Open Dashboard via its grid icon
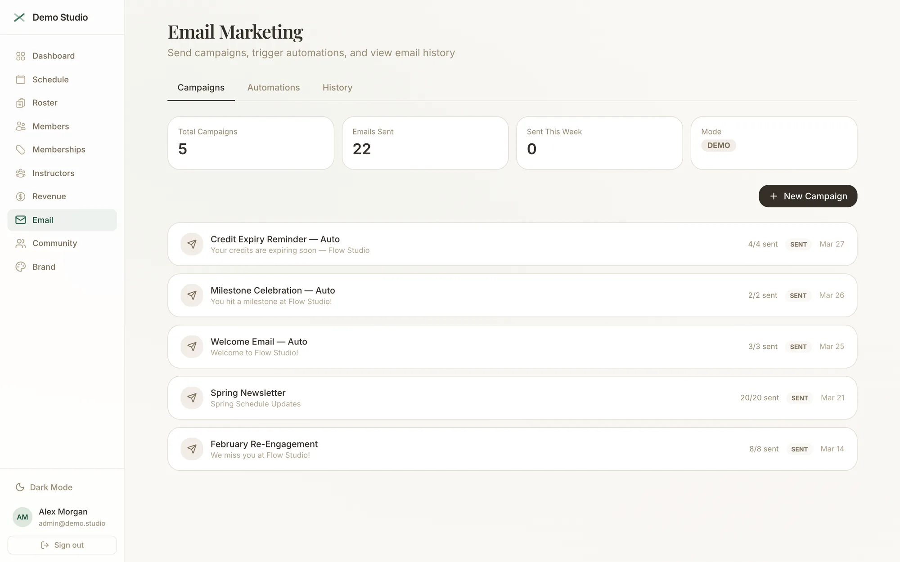Viewport: 900px width, 562px height. point(21,56)
